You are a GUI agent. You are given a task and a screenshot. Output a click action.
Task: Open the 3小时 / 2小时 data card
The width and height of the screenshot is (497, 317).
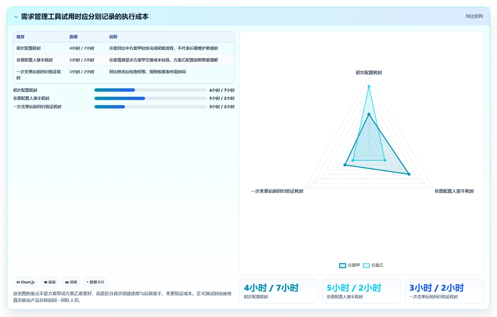[x=444, y=291]
